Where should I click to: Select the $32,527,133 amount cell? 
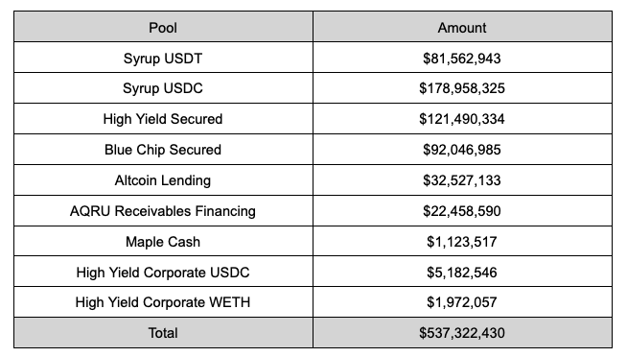click(x=462, y=180)
